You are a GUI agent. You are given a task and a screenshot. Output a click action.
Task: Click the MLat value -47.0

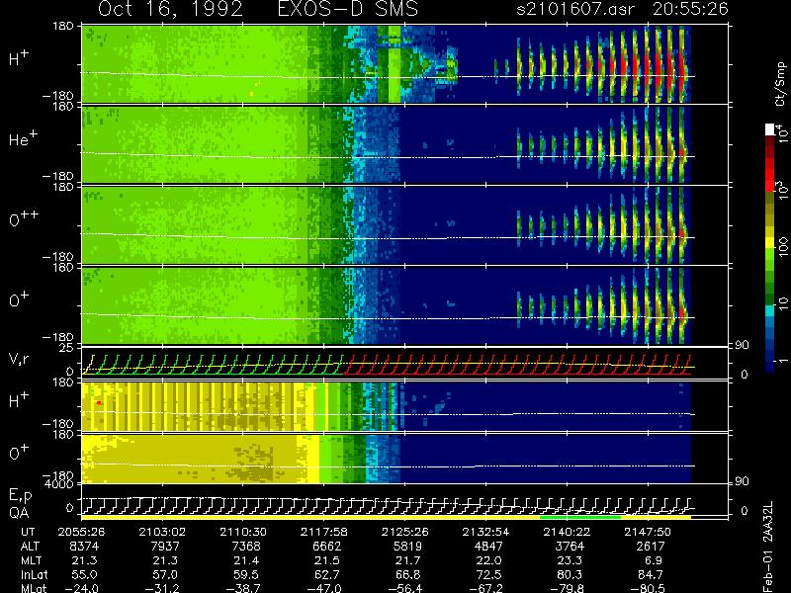[324, 588]
